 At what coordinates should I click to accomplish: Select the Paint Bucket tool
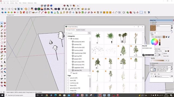pos(2,26)
